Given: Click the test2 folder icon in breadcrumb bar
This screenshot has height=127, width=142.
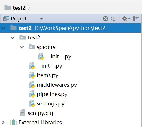Looking at the screenshot, I should [x=8, y=7].
